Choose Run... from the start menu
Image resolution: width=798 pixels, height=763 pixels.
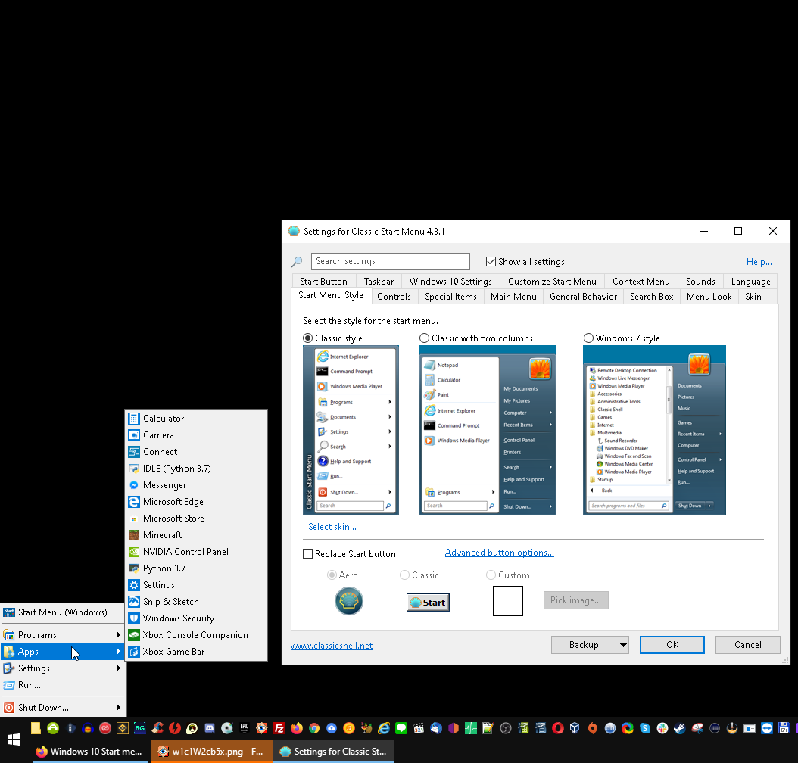pos(63,685)
